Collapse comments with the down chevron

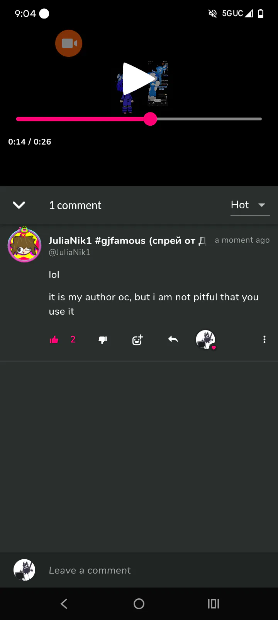coord(19,205)
